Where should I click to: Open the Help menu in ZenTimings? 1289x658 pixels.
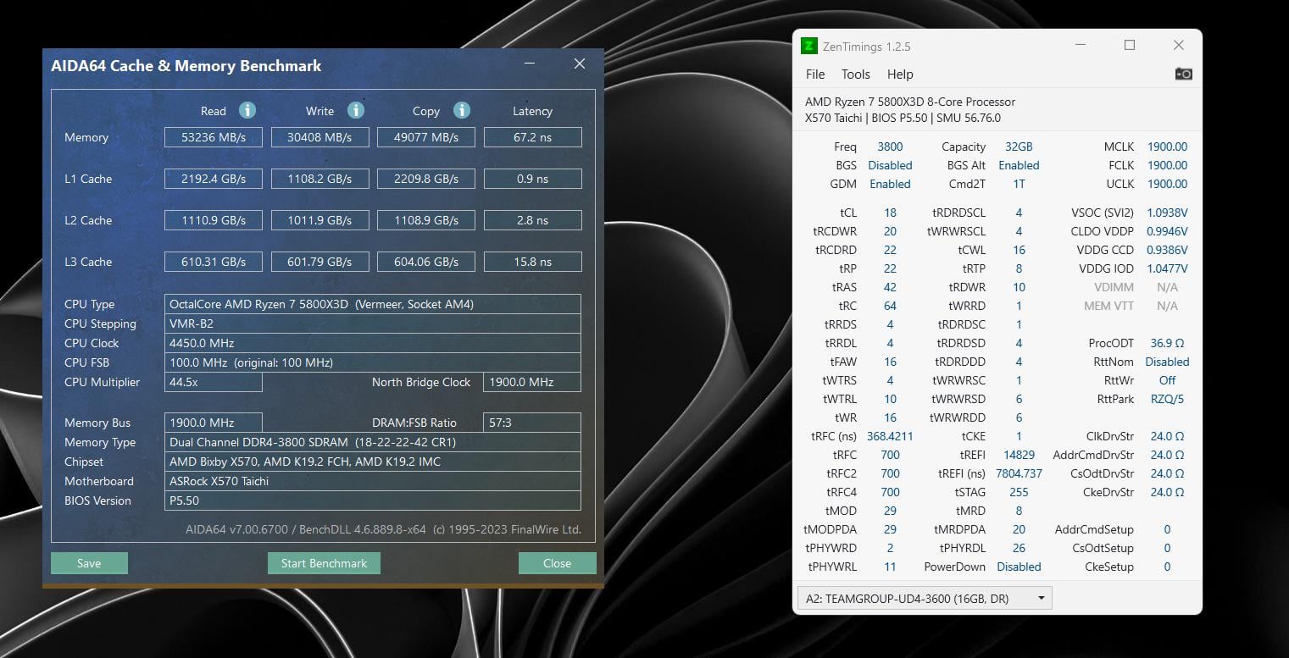tap(900, 75)
